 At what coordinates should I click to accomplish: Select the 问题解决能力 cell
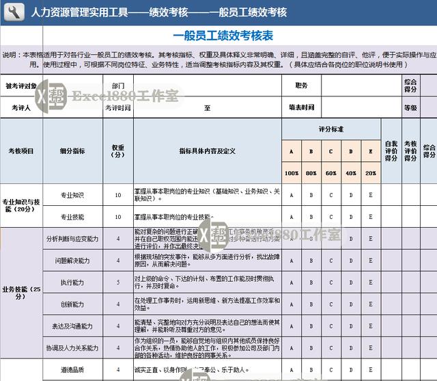click(x=73, y=261)
